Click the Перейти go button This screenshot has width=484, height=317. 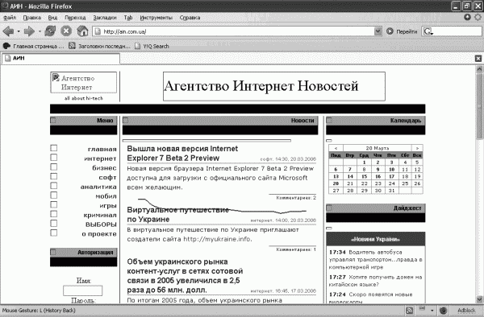coord(402,31)
